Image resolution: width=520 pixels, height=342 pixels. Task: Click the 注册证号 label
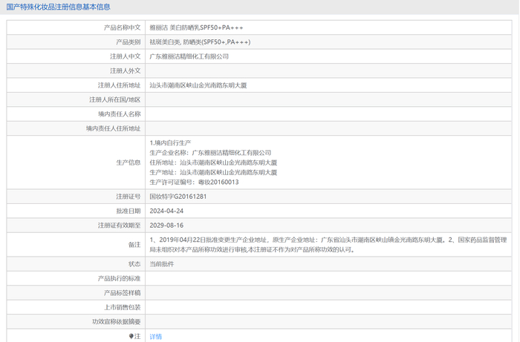[128, 197]
